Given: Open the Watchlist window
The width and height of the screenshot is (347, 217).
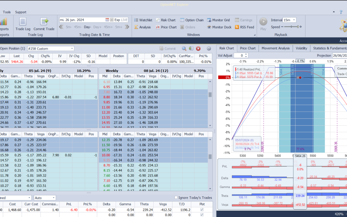Looking at the screenshot, I should point(143,20).
